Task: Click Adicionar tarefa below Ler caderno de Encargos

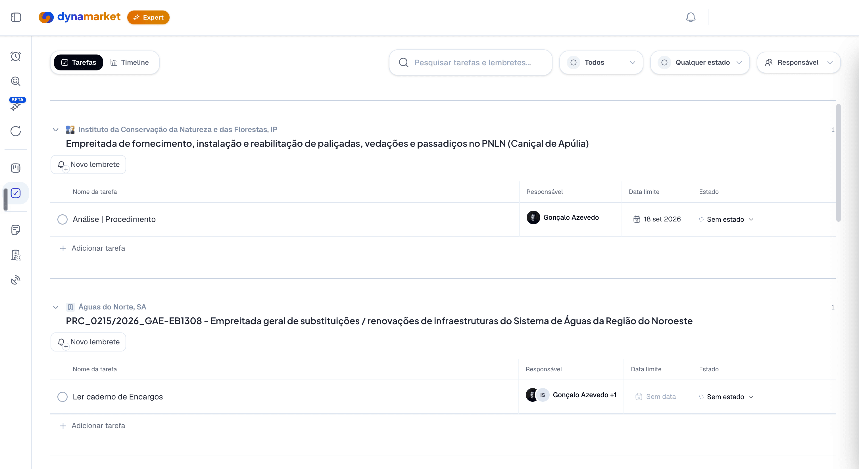Action: click(92, 426)
